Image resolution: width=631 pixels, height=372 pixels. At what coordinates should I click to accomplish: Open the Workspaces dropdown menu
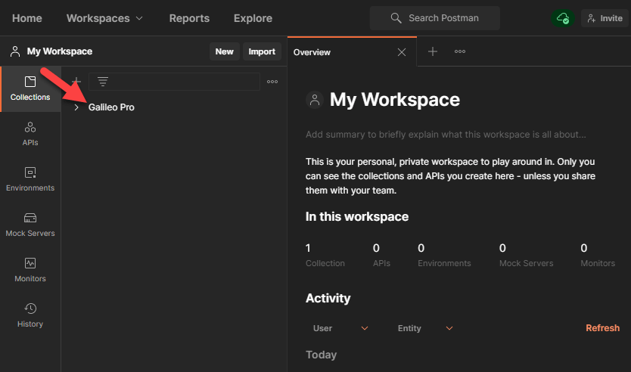[x=104, y=18]
